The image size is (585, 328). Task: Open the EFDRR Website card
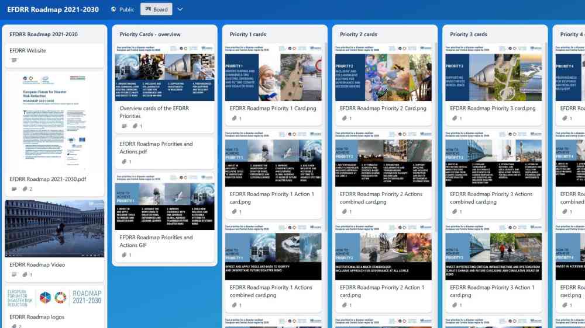click(54, 55)
